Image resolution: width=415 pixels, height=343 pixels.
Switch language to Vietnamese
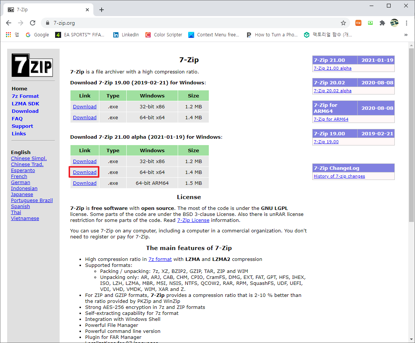[x=25, y=218]
